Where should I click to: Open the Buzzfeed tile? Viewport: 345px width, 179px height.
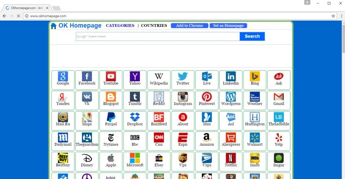tap(159, 121)
